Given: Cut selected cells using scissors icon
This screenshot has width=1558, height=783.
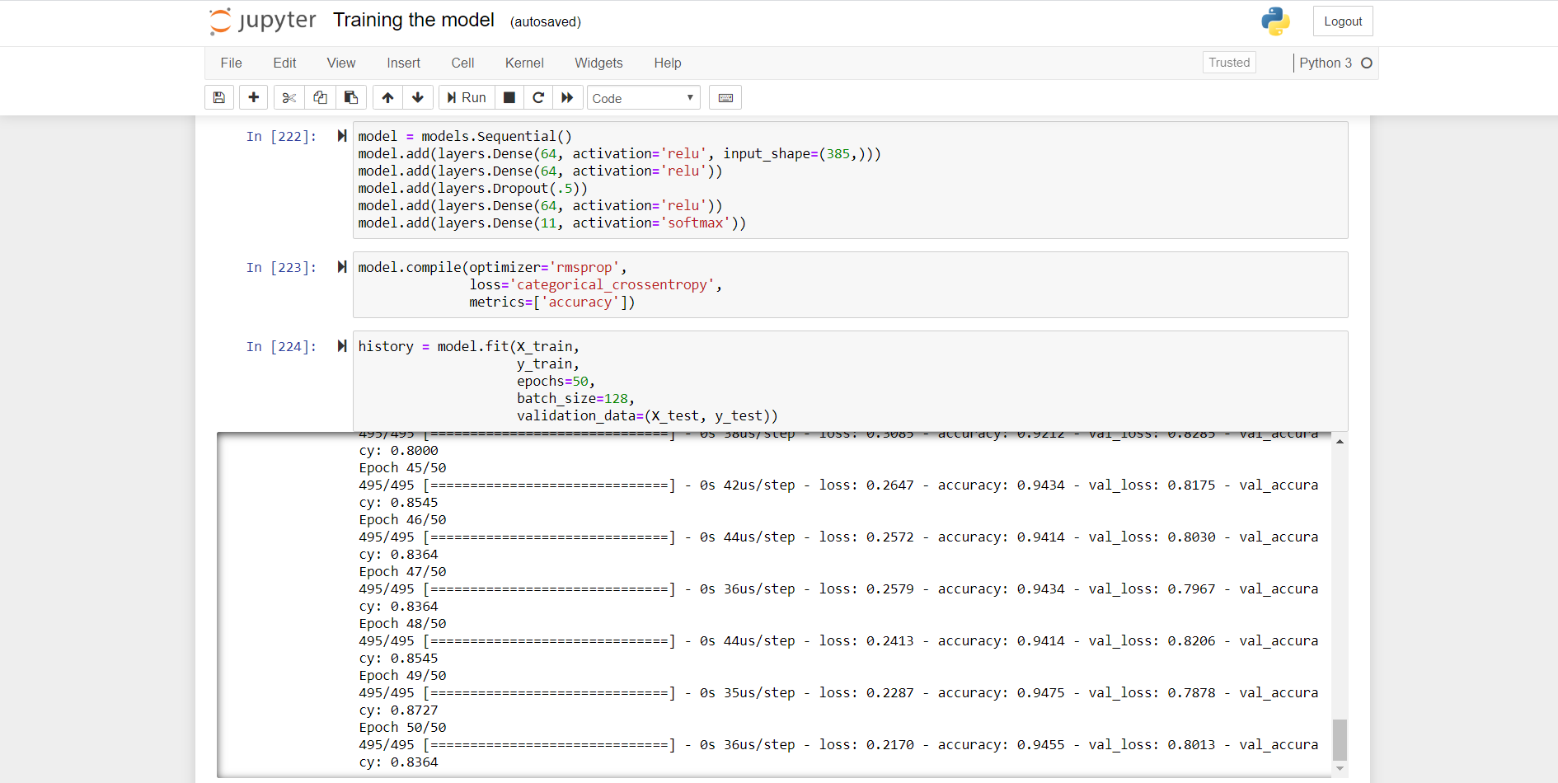Looking at the screenshot, I should pos(289,98).
